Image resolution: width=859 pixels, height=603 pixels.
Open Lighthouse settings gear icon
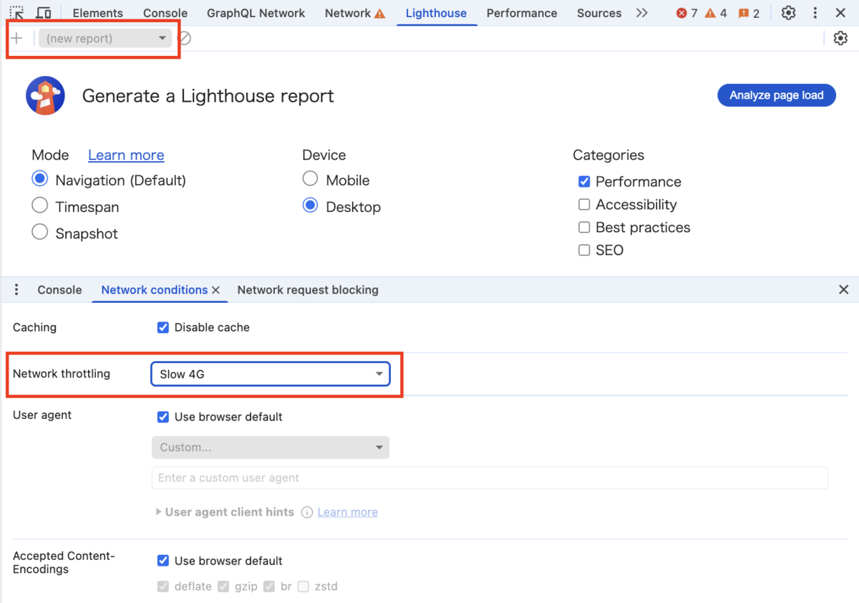840,39
